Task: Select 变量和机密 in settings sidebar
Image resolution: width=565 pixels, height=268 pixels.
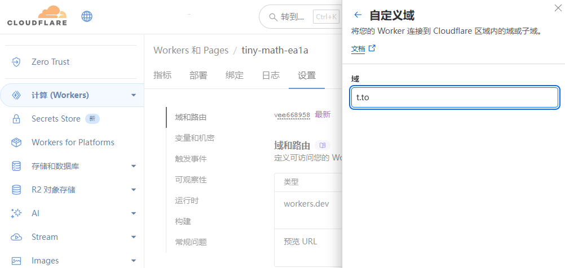Action: click(x=195, y=138)
